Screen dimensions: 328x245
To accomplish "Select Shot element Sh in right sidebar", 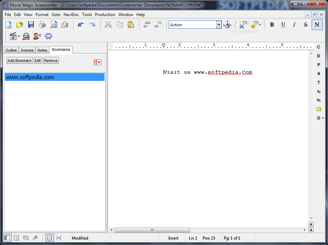I will [318, 100].
